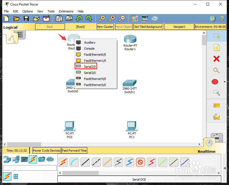Choose the red ellipse Draw shape tool
The image size is (229, 185).
click(x=215, y=82)
